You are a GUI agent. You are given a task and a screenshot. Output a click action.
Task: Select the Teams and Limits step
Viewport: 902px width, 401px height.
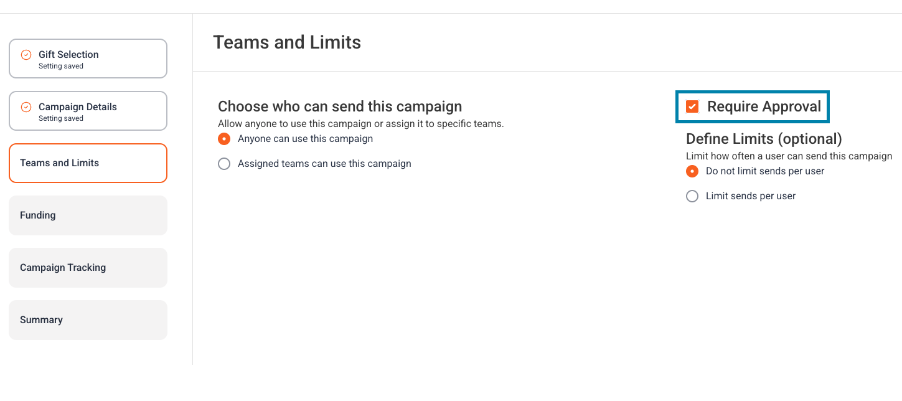(x=88, y=163)
